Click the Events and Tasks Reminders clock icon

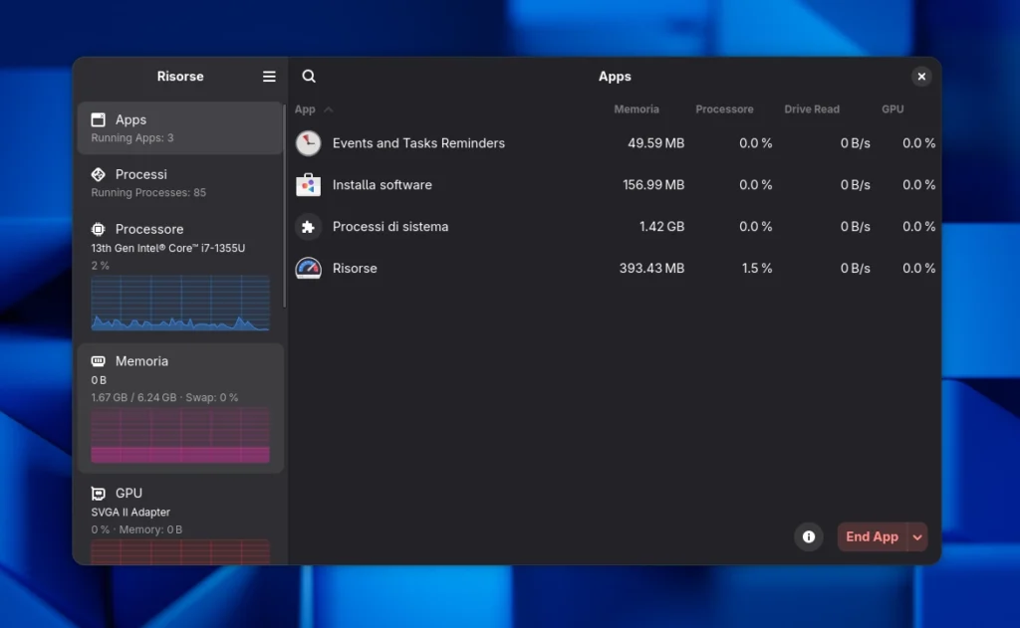(x=308, y=142)
